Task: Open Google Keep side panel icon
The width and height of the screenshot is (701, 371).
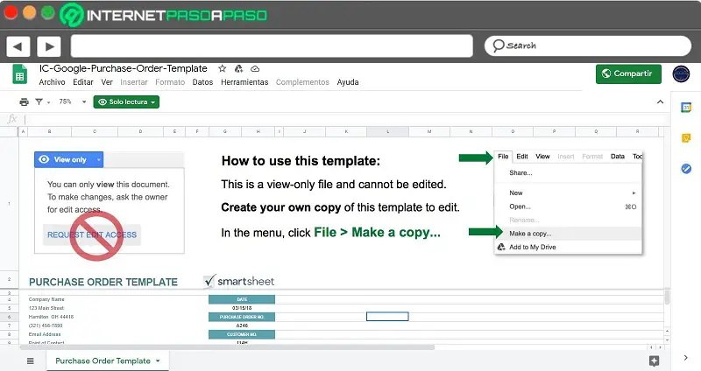Action: (686, 138)
